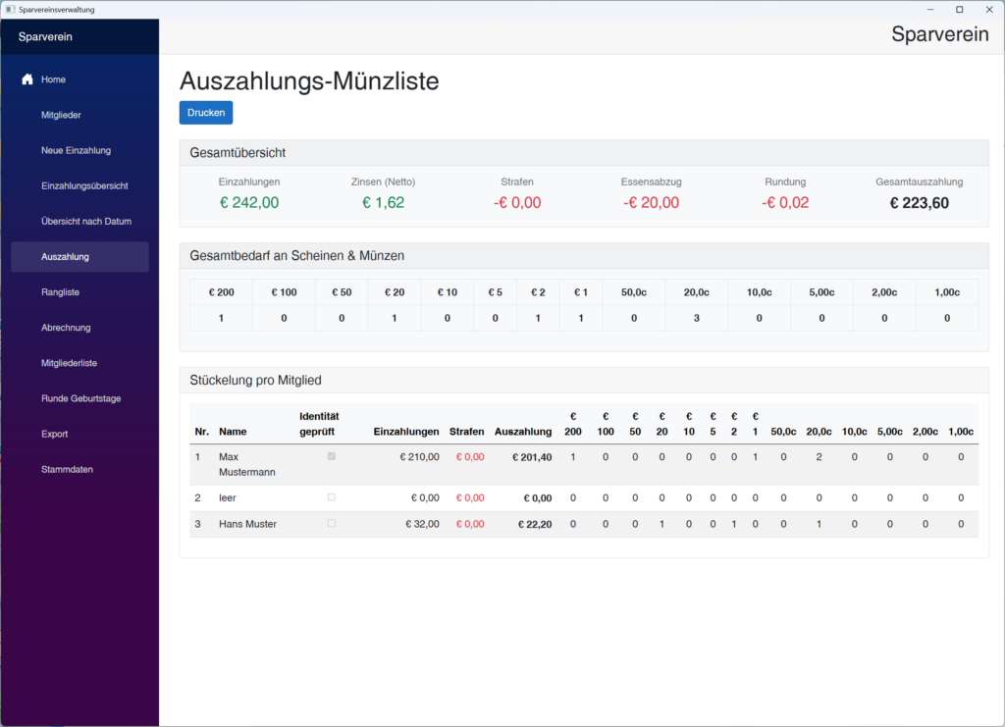Select the Auszahlung menu item
Screen dimensions: 1005x727
pos(65,257)
